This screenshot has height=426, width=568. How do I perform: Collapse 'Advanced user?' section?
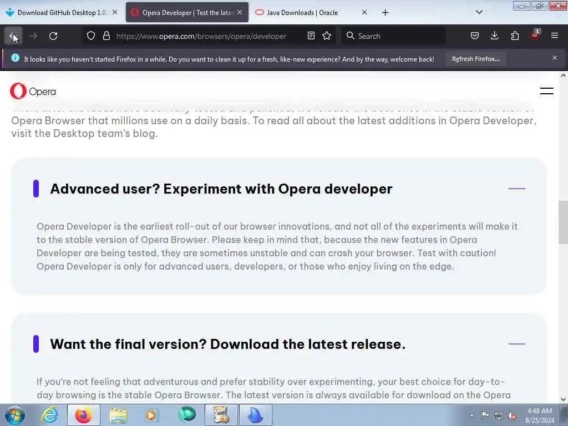pyautogui.click(x=516, y=189)
